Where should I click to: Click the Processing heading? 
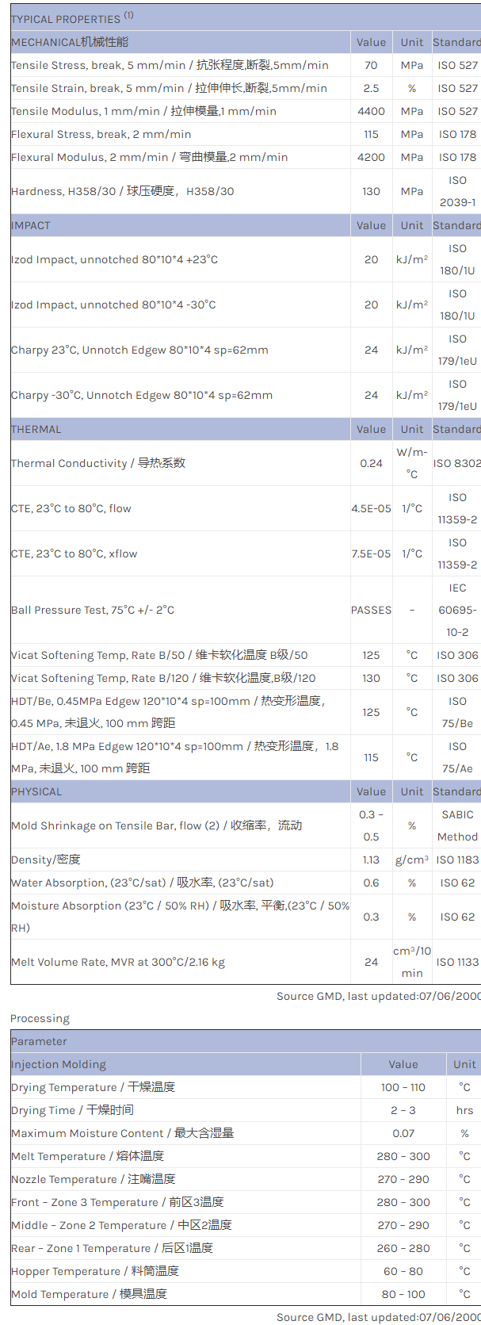40,1018
